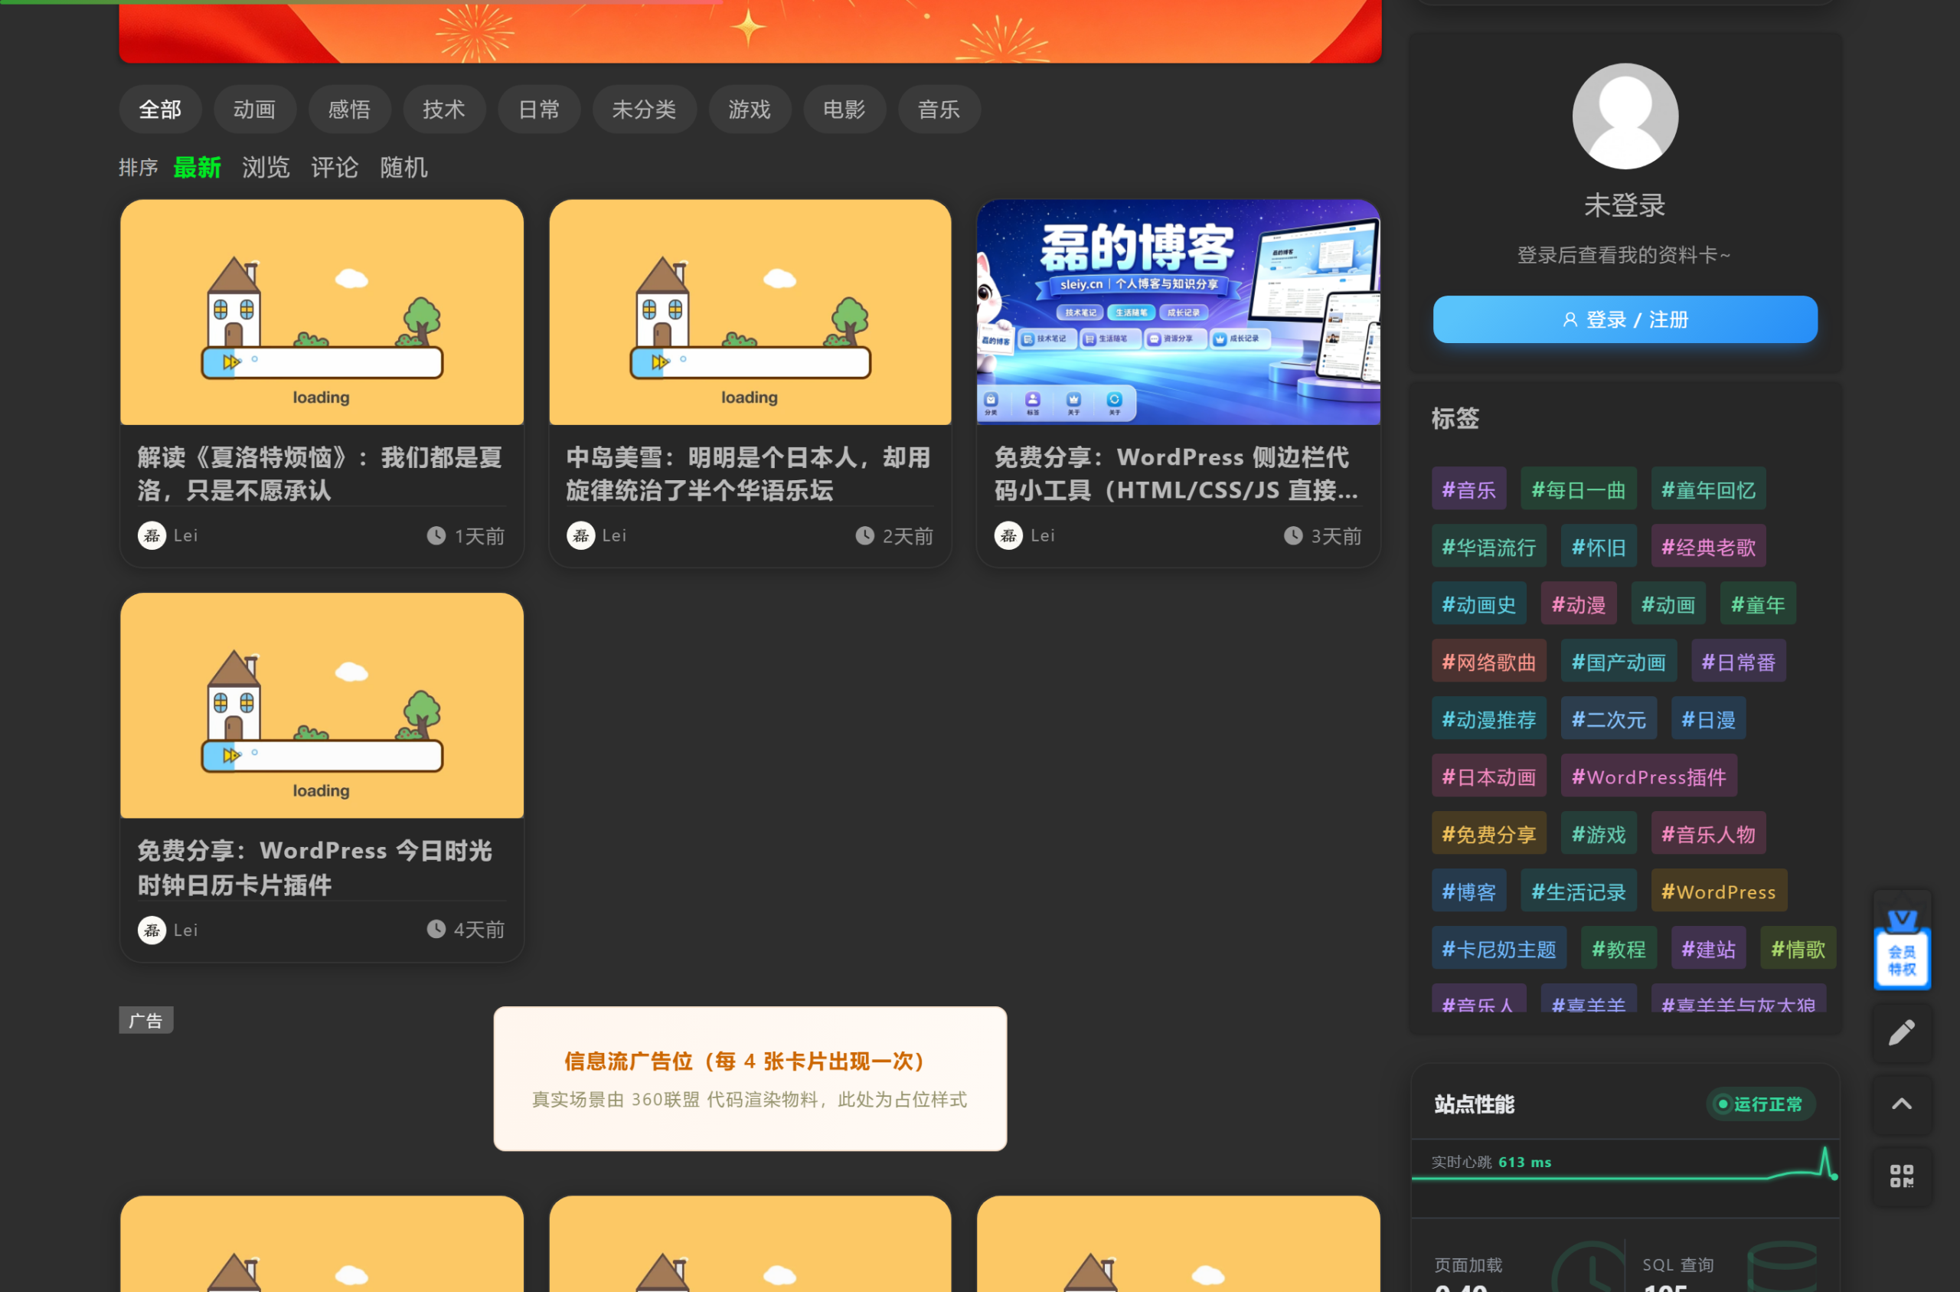Click loading thumbnail of the 今日时光 post
Viewport: 1960px width, 1292px height.
(x=322, y=705)
